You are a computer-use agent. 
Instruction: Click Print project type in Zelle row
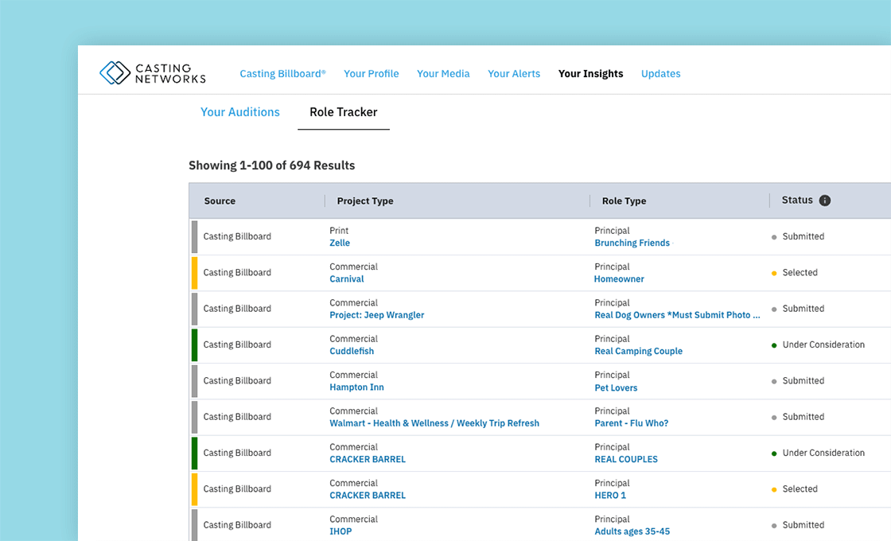pos(339,231)
